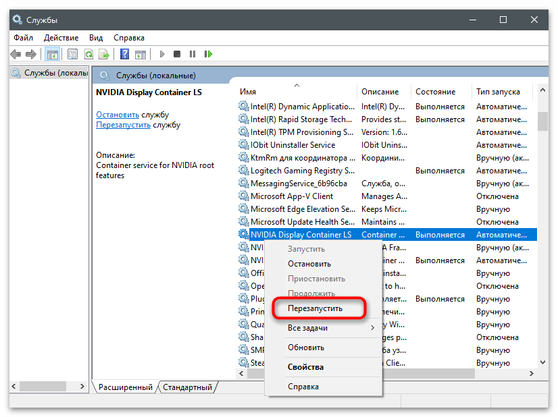Click the Forward arrow toolbar icon
Screen dimensions: 558x417
31,54
